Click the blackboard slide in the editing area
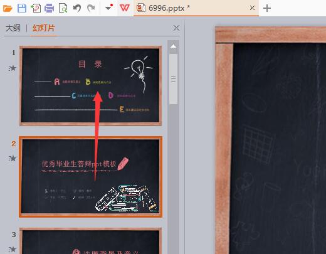This screenshot has width=326, height=254. coord(271,140)
